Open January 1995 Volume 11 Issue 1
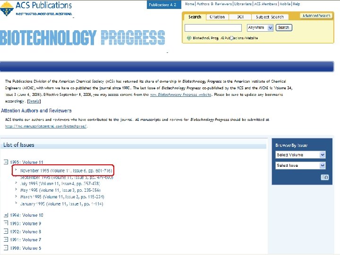The image size is (340, 255). [x=61, y=204]
